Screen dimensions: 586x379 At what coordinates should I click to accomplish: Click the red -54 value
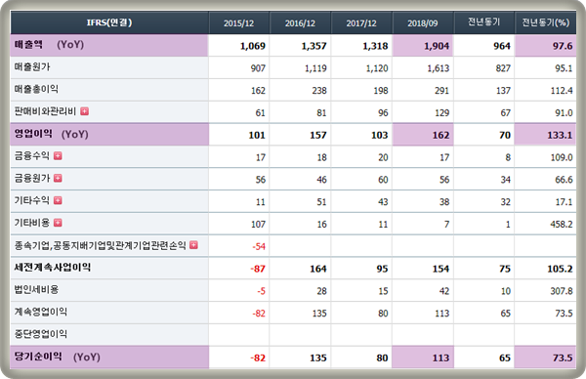259,247
